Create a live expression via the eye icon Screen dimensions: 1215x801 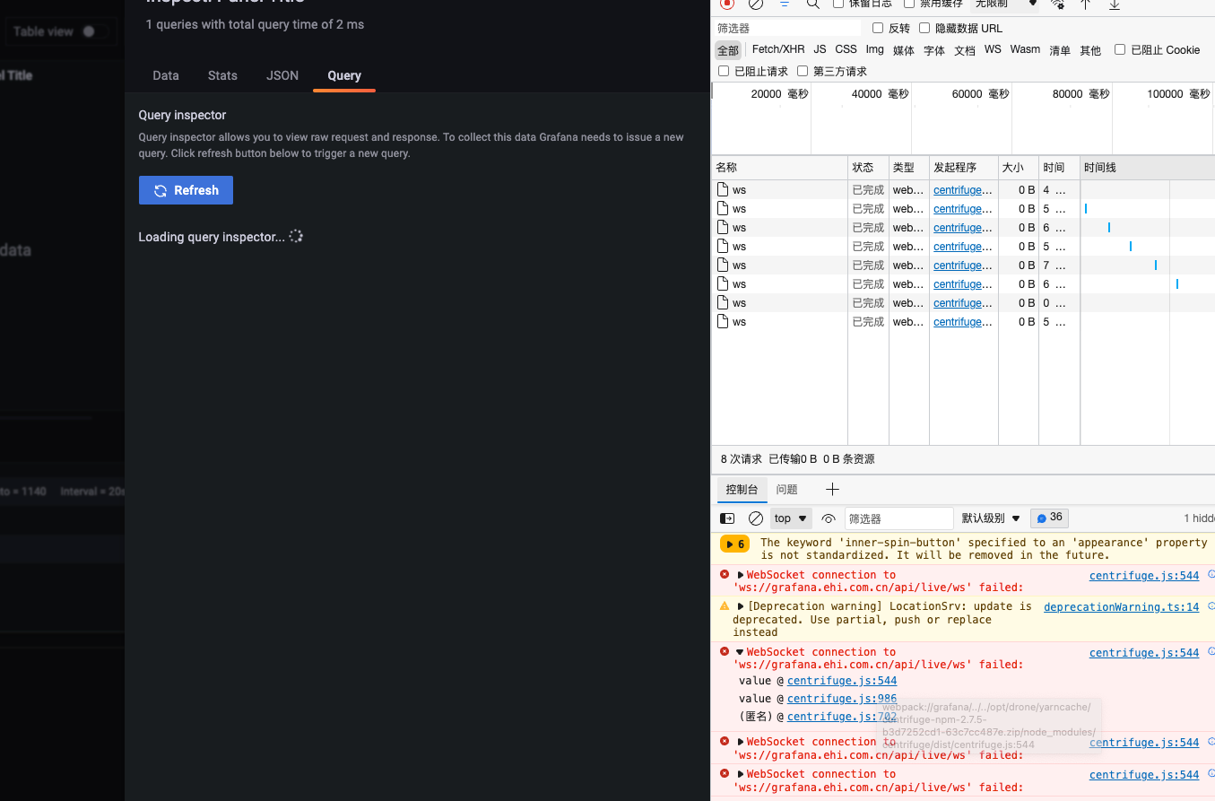coord(829,518)
